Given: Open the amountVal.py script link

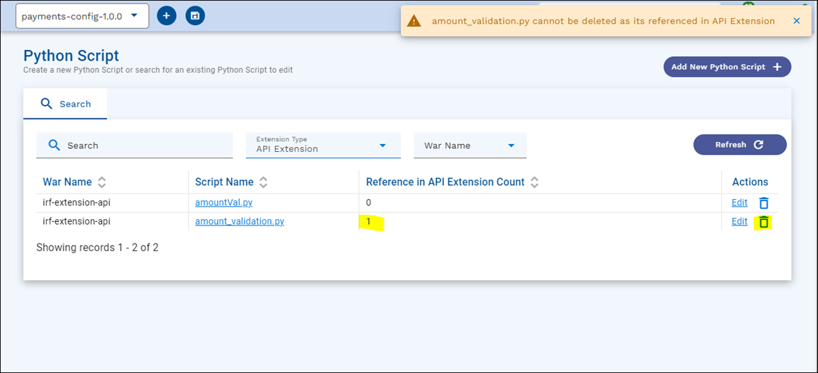Looking at the screenshot, I should click(x=223, y=203).
